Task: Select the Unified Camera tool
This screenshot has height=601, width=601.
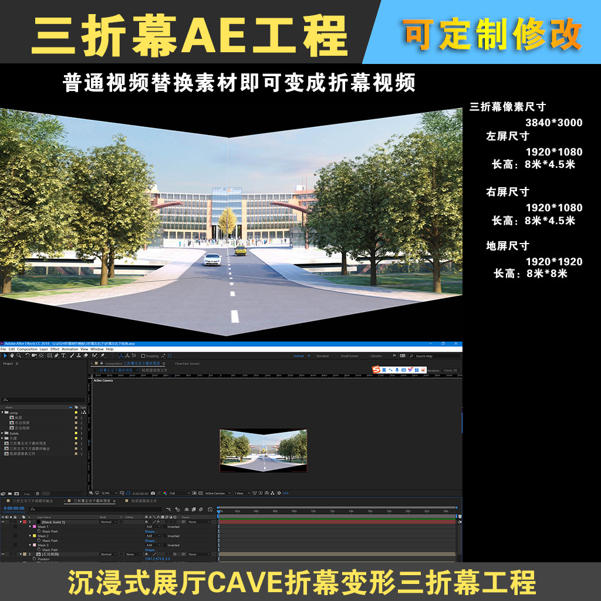Action: point(34,356)
